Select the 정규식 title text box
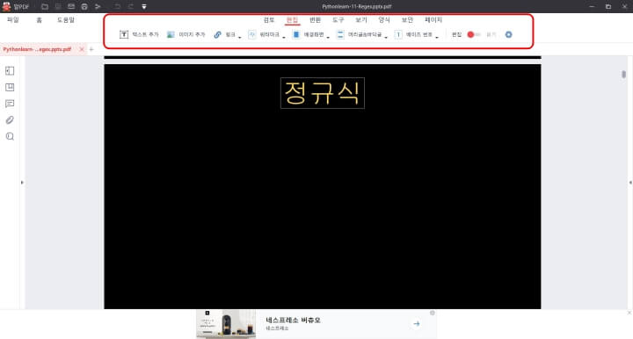 click(323, 93)
